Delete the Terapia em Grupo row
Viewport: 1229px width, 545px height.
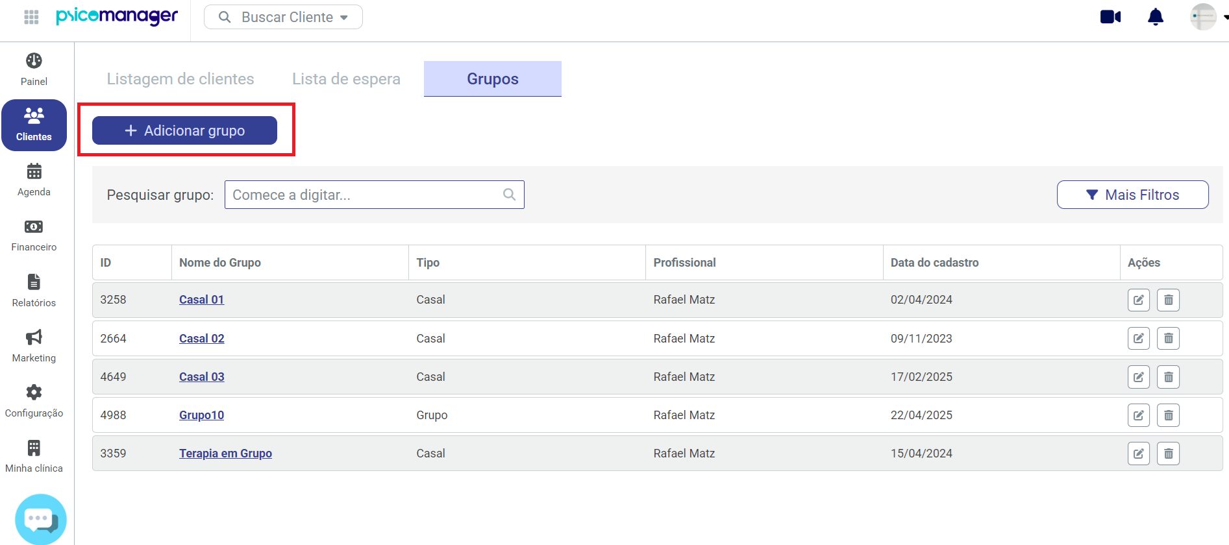[x=1168, y=454]
